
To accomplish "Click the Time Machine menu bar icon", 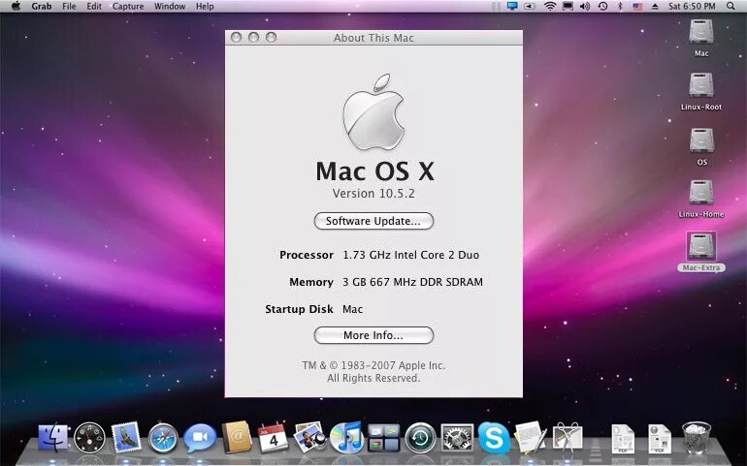I will 602,6.
